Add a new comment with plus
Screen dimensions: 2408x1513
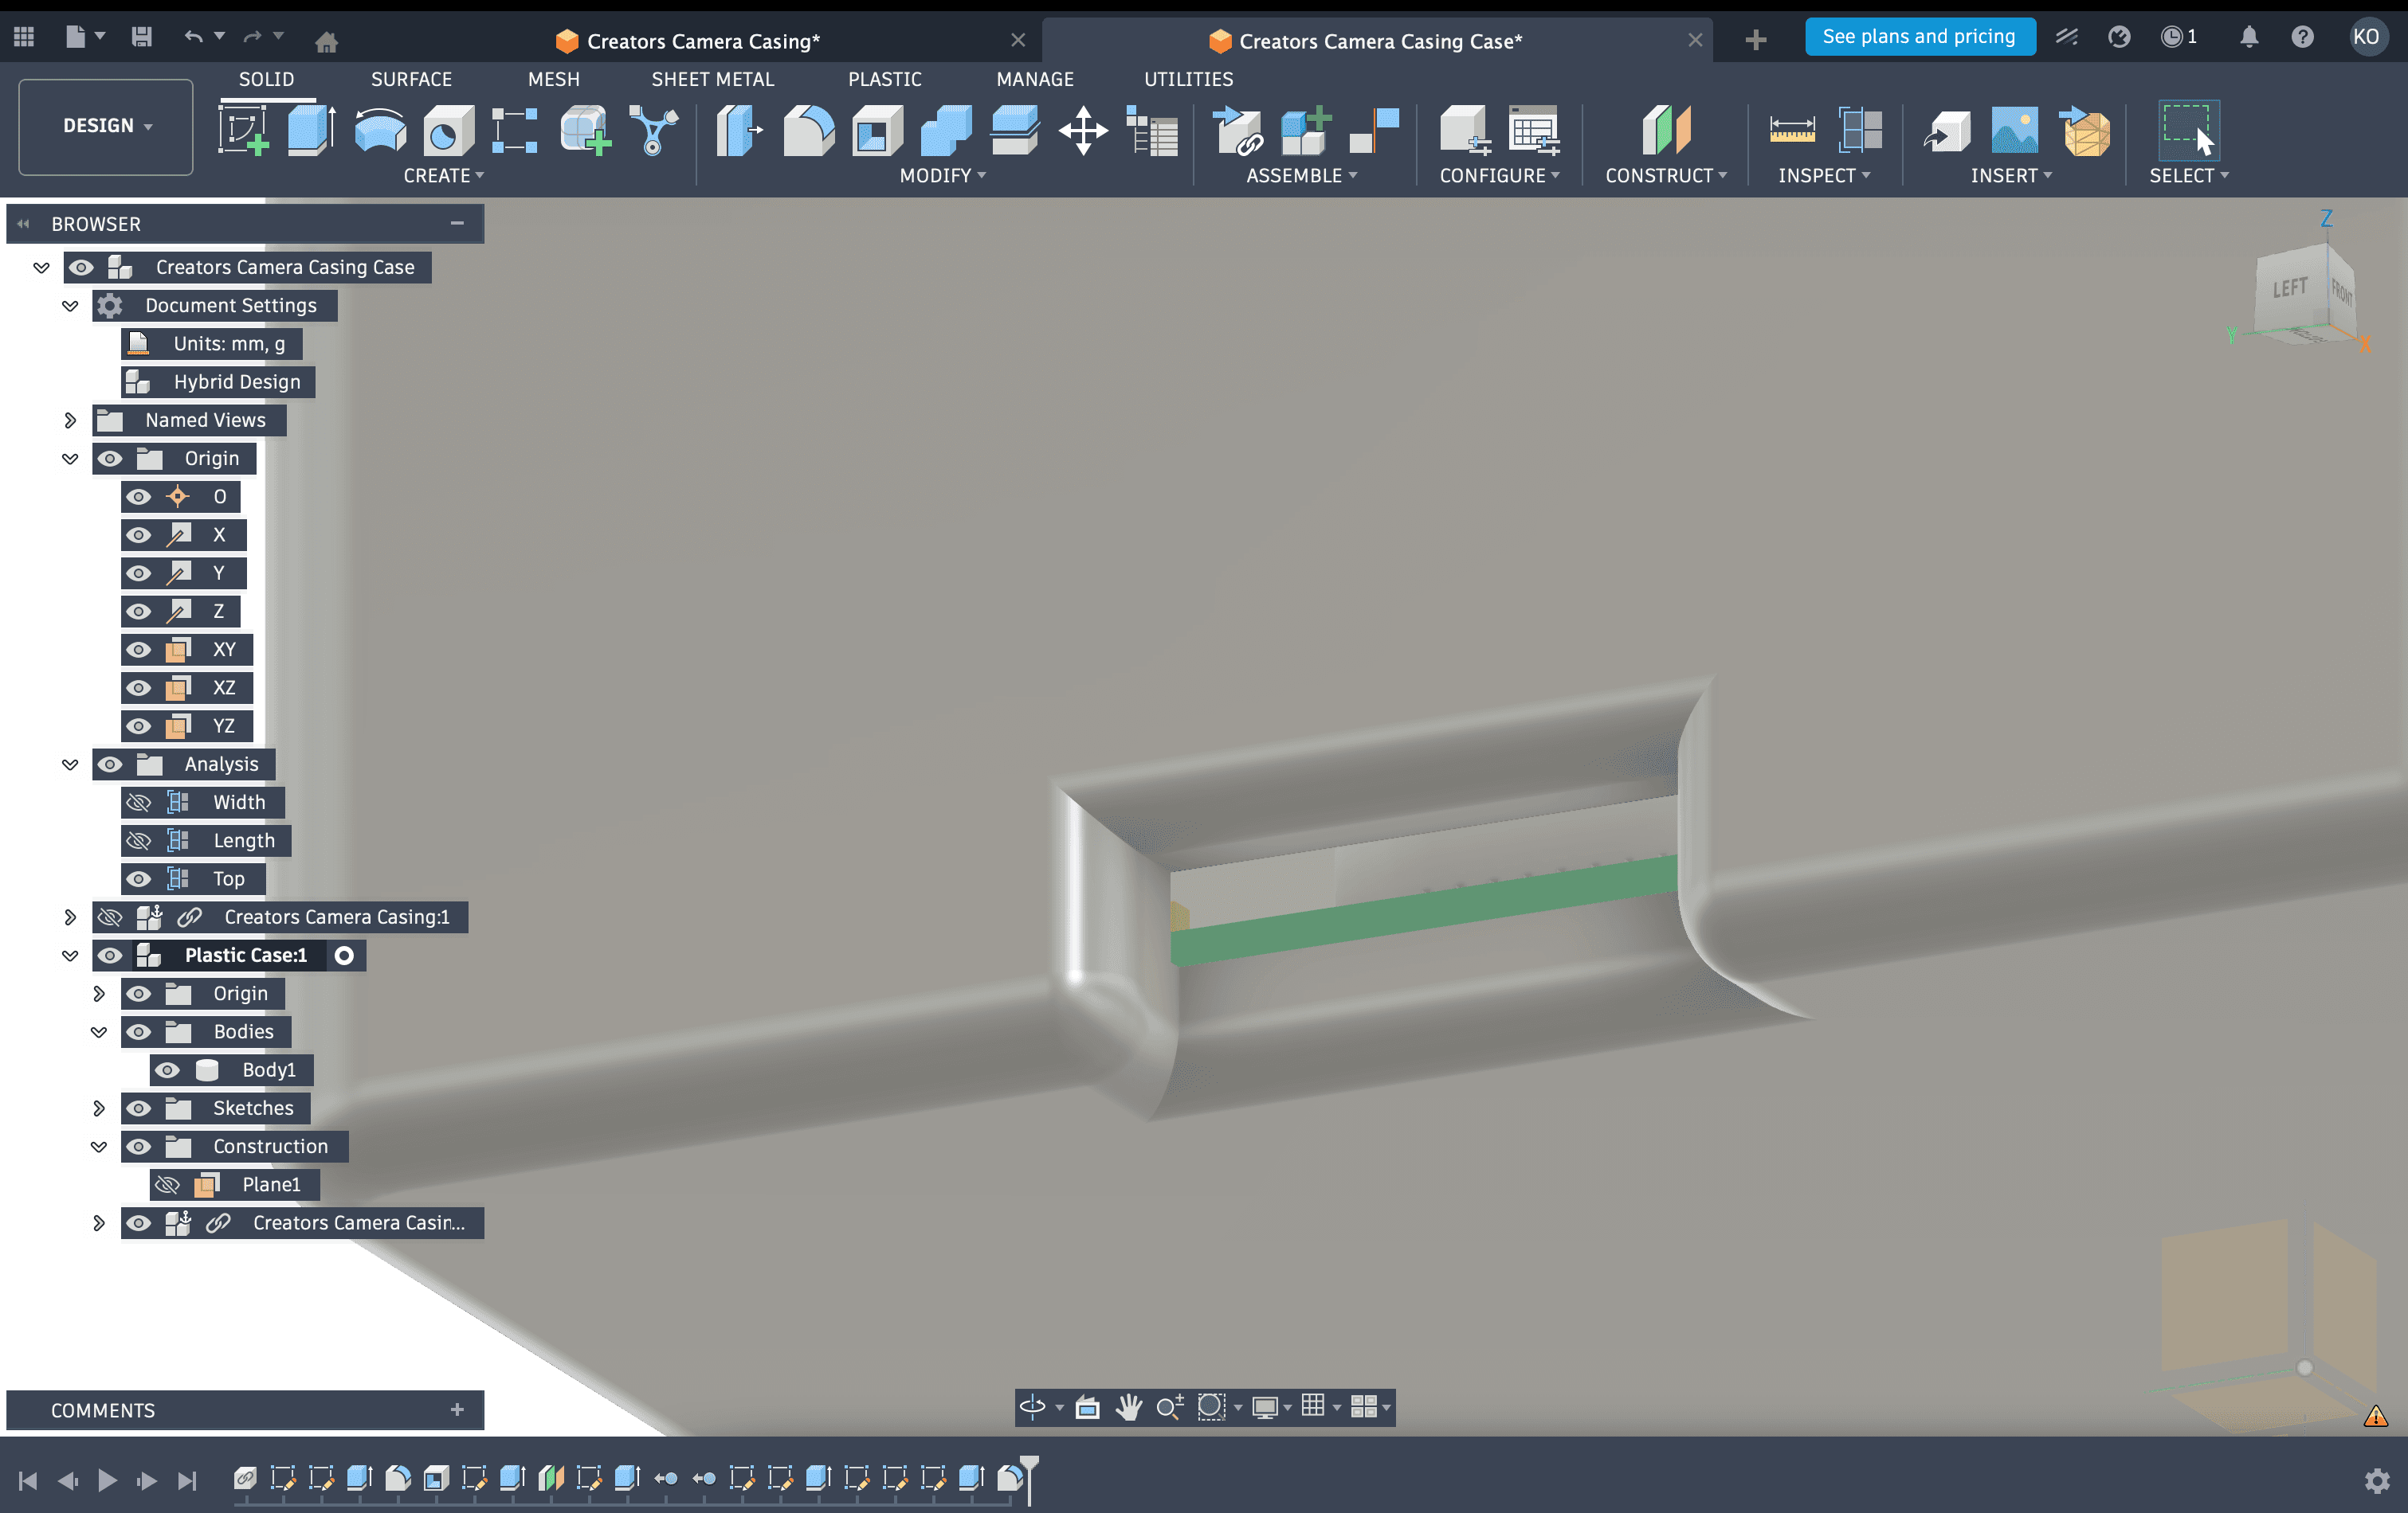point(457,1409)
